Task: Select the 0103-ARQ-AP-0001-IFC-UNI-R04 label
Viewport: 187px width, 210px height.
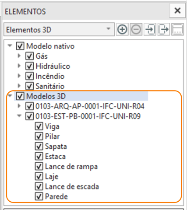Action: [90, 106]
